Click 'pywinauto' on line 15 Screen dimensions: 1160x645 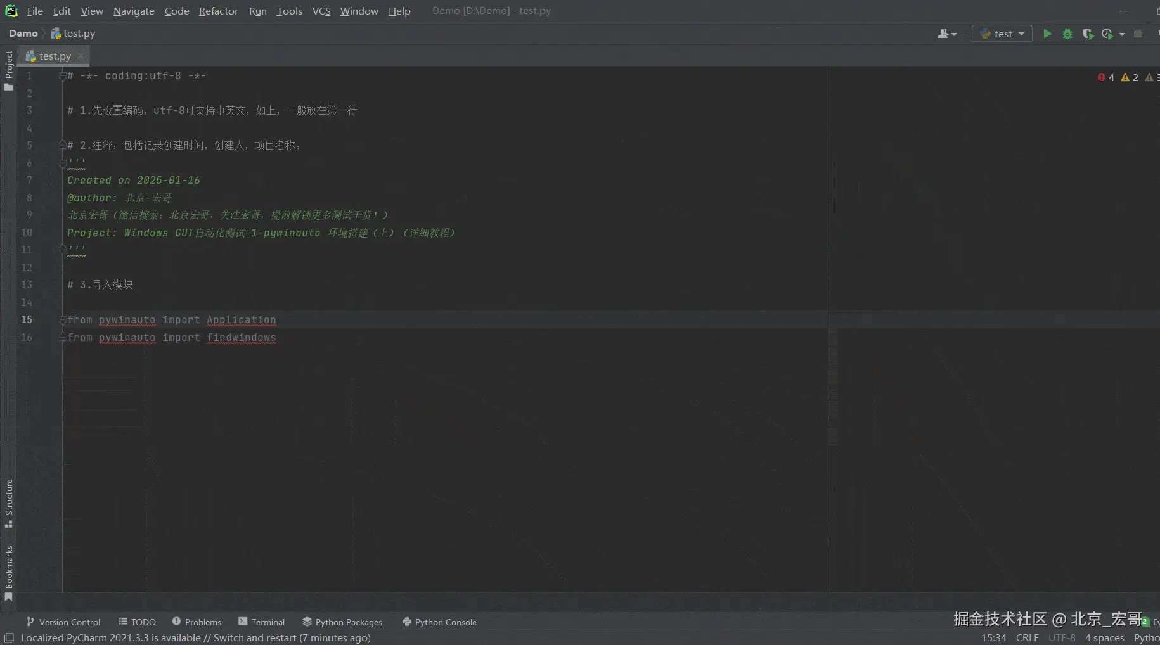(x=127, y=320)
